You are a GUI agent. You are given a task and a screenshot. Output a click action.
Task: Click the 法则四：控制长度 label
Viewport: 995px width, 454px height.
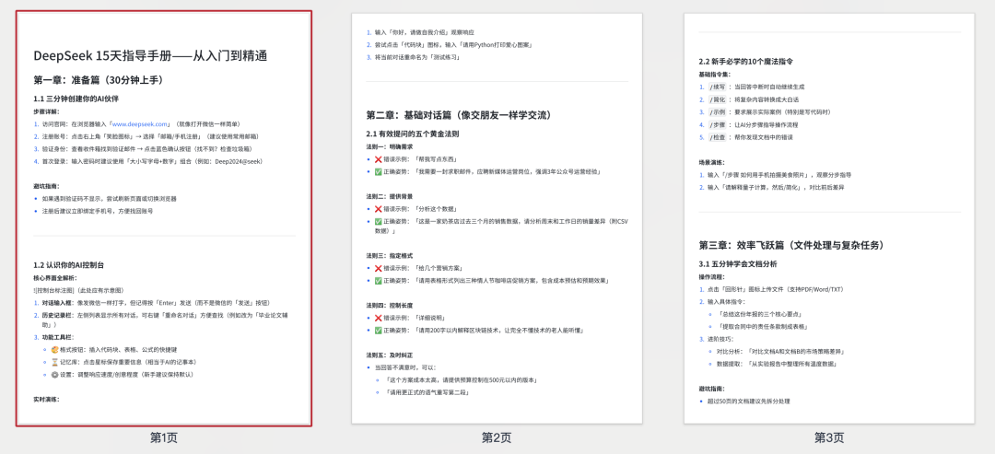(388, 305)
